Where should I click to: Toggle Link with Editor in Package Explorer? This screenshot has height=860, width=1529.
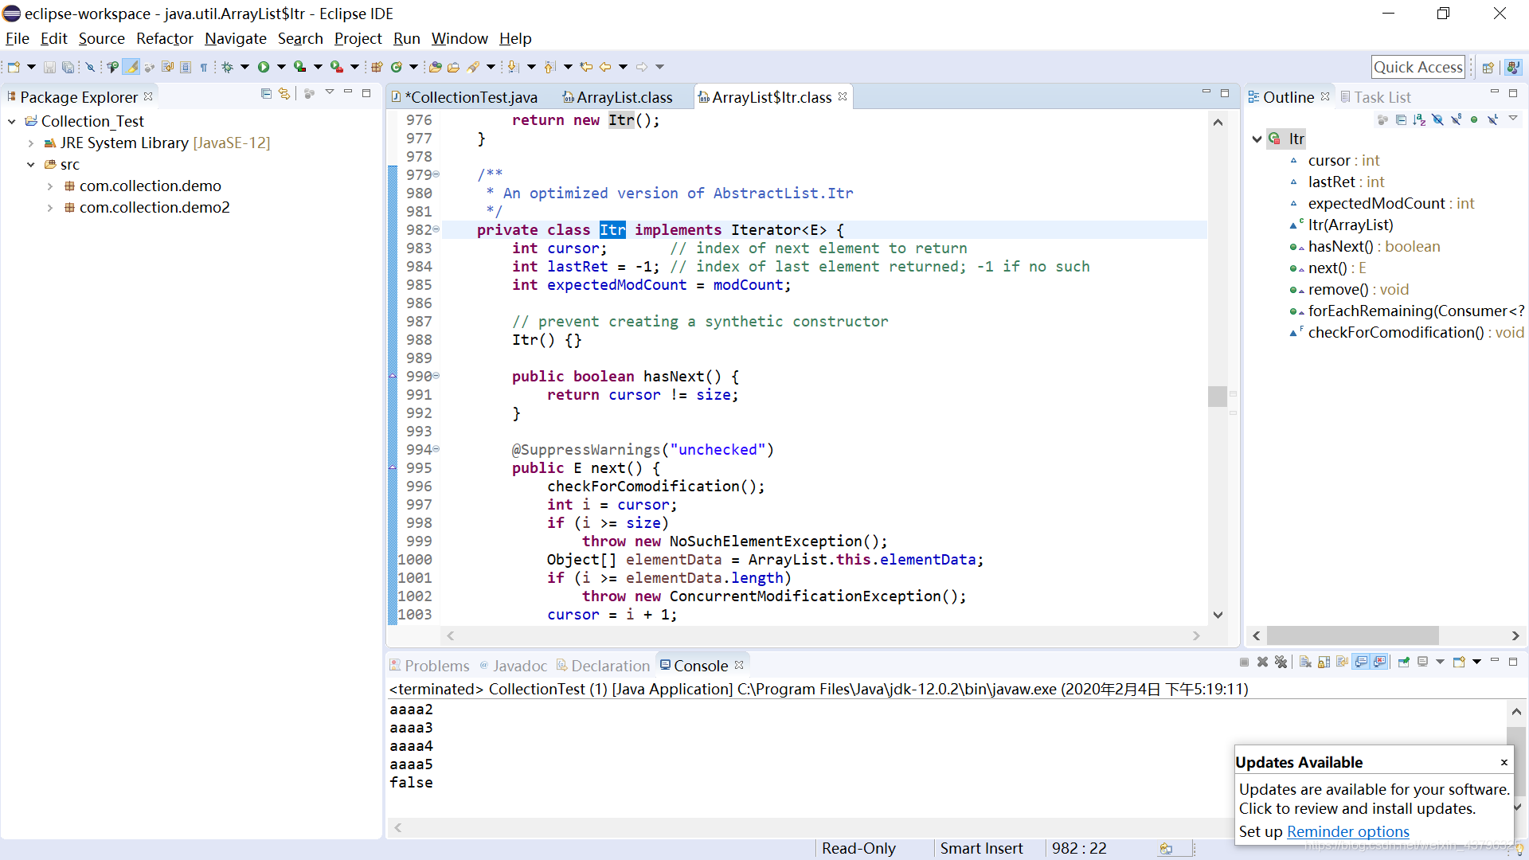pyautogui.click(x=284, y=94)
